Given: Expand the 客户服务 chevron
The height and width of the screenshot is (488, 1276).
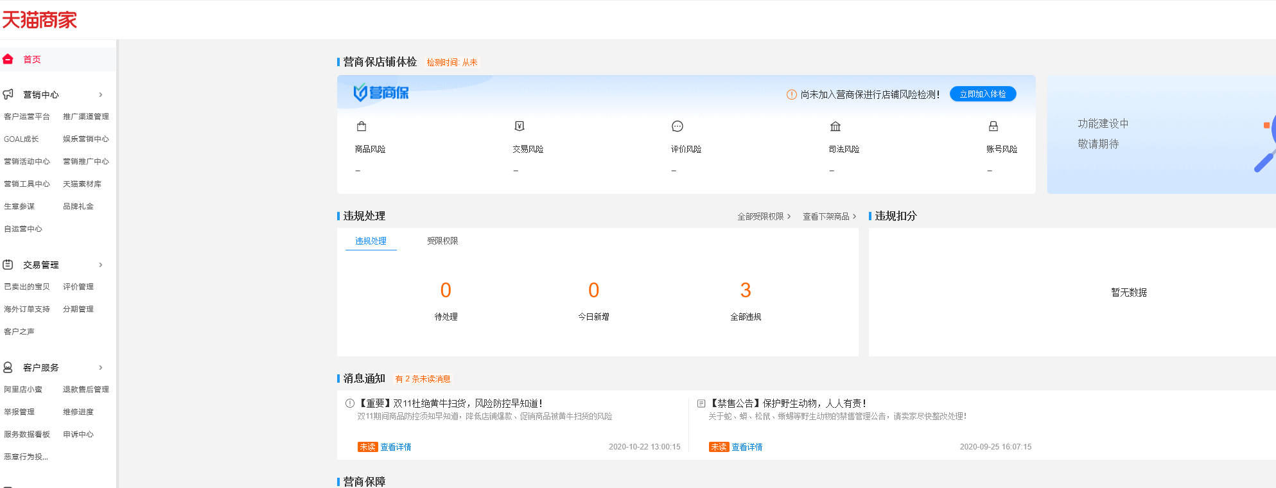Looking at the screenshot, I should pos(101,367).
